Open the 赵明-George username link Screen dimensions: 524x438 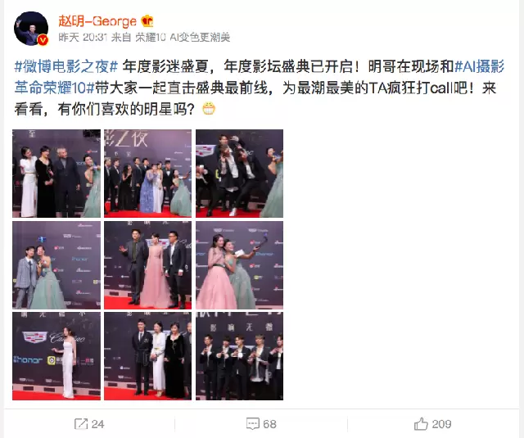pyautogui.click(x=97, y=21)
